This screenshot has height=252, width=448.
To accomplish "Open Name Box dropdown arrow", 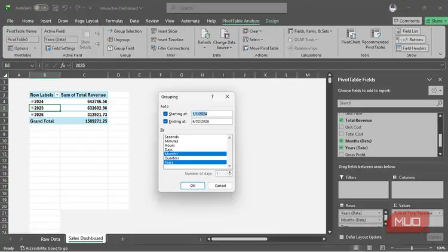I will (x=32, y=66).
